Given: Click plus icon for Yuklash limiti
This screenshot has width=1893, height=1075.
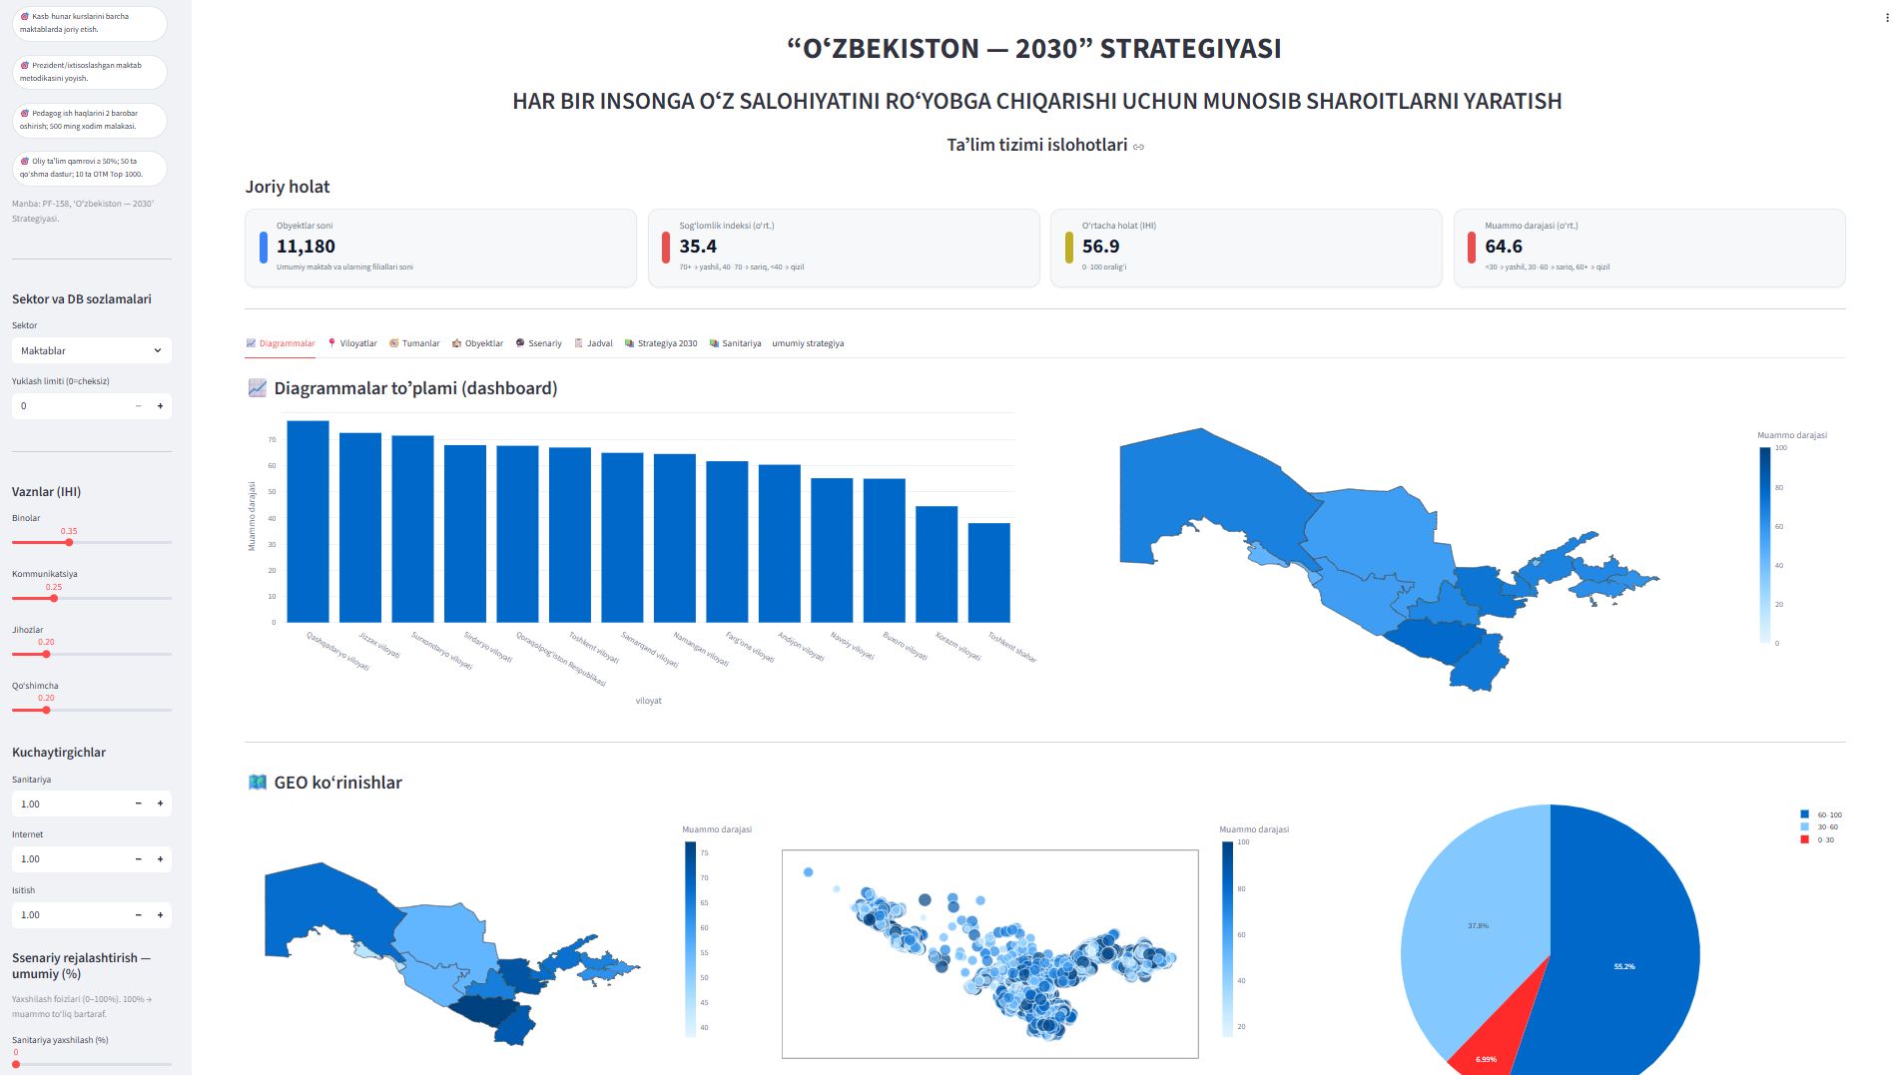Looking at the screenshot, I should click(x=160, y=406).
